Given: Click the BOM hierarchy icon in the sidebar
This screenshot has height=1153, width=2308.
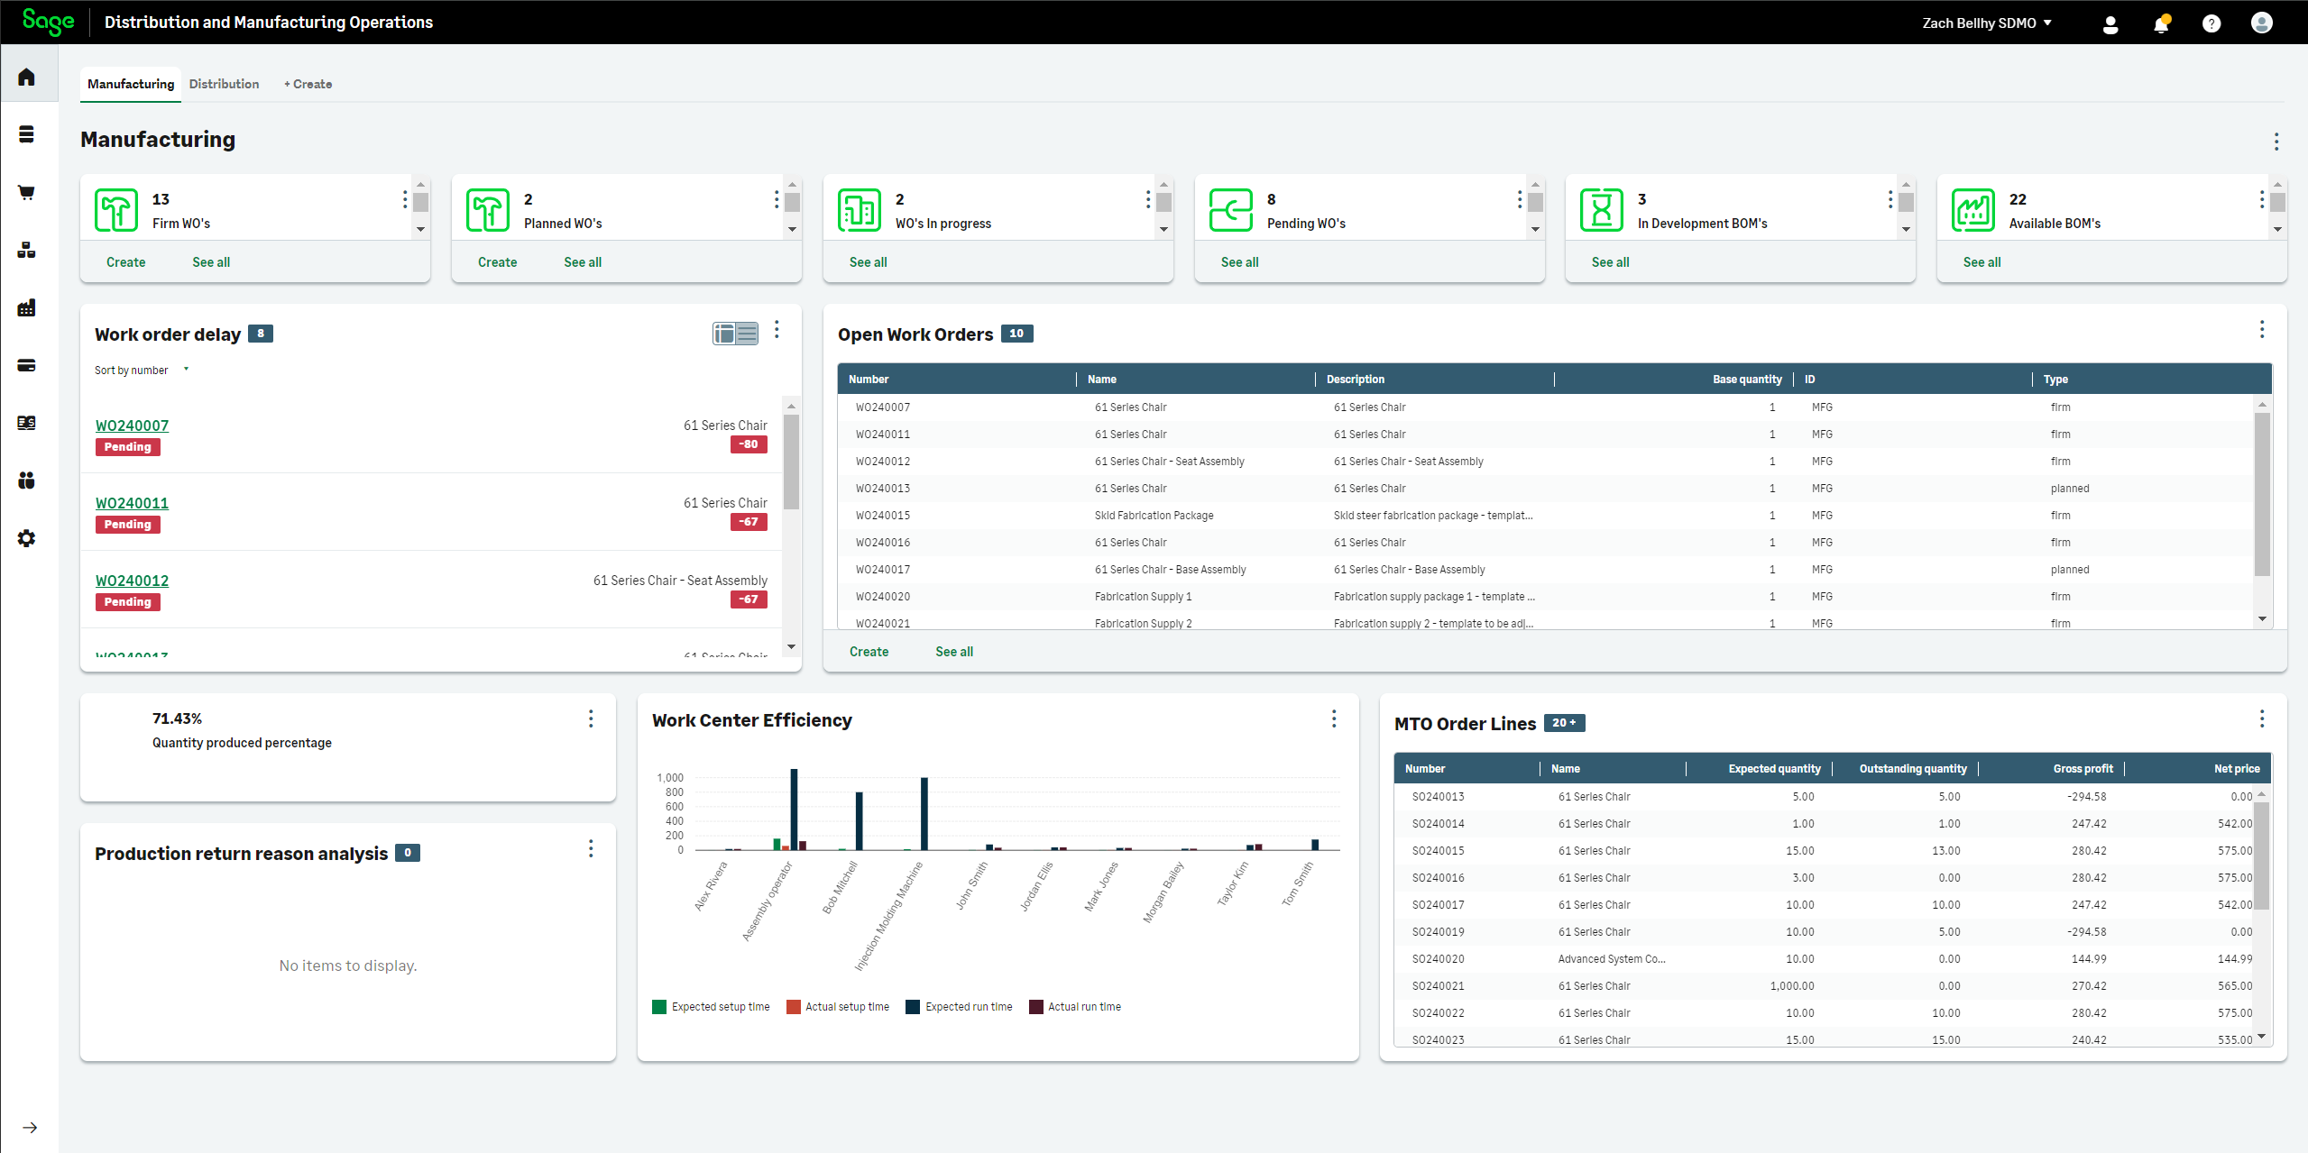Looking at the screenshot, I should [26, 251].
